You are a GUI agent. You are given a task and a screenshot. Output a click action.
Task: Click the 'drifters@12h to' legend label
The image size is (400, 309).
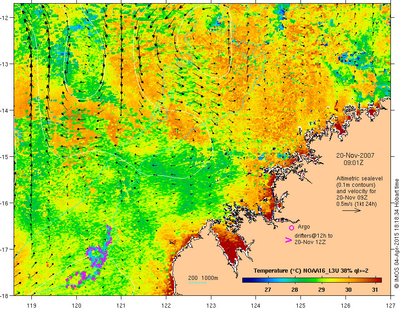[x=314, y=236]
